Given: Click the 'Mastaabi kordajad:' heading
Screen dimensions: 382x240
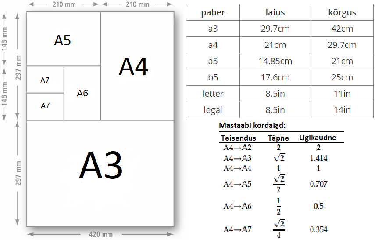Looking at the screenshot, I should [252, 126].
